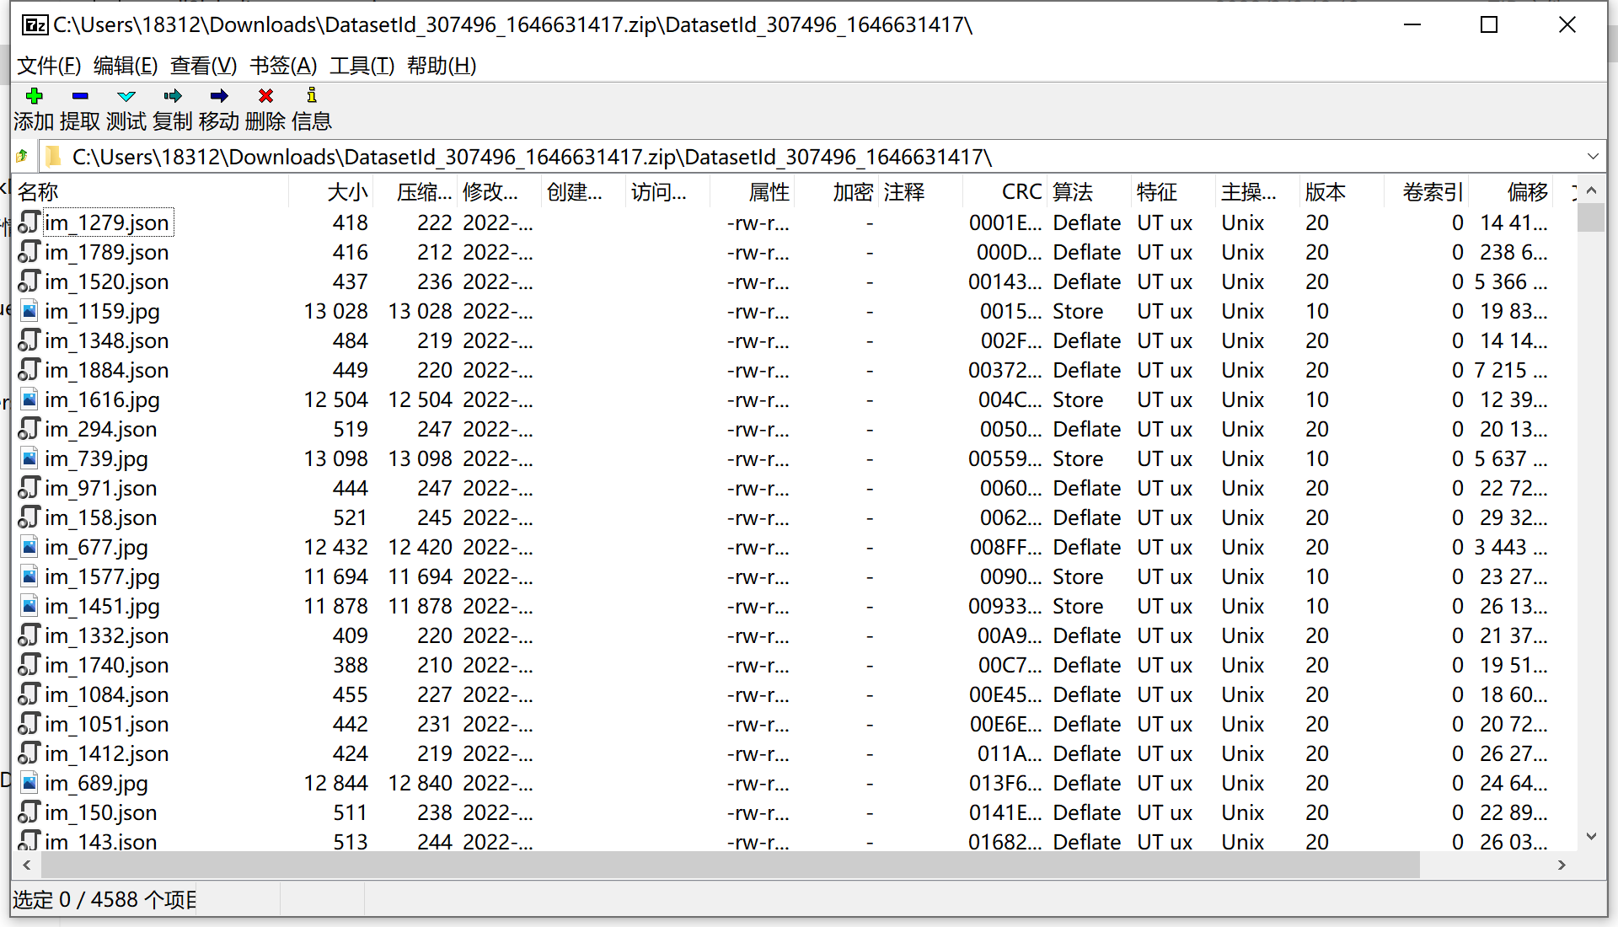The height and width of the screenshot is (927, 1618).
Task: Select the im_1520.json file icon
Action: [x=29, y=281]
